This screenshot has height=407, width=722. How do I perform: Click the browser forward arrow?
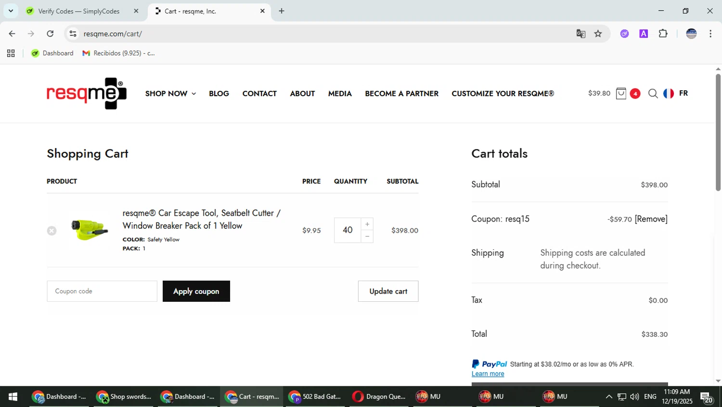pyautogui.click(x=31, y=34)
